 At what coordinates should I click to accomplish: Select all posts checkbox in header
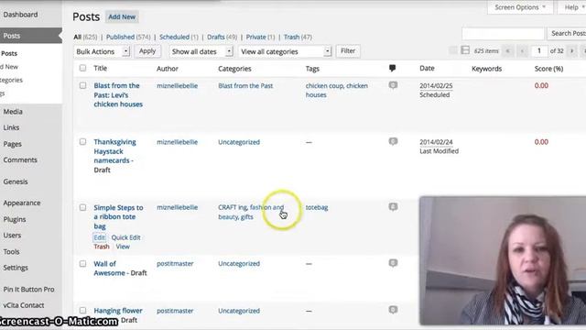[82, 68]
